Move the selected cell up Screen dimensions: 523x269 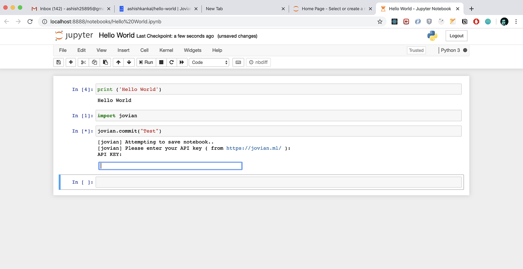(x=118, y=62)
